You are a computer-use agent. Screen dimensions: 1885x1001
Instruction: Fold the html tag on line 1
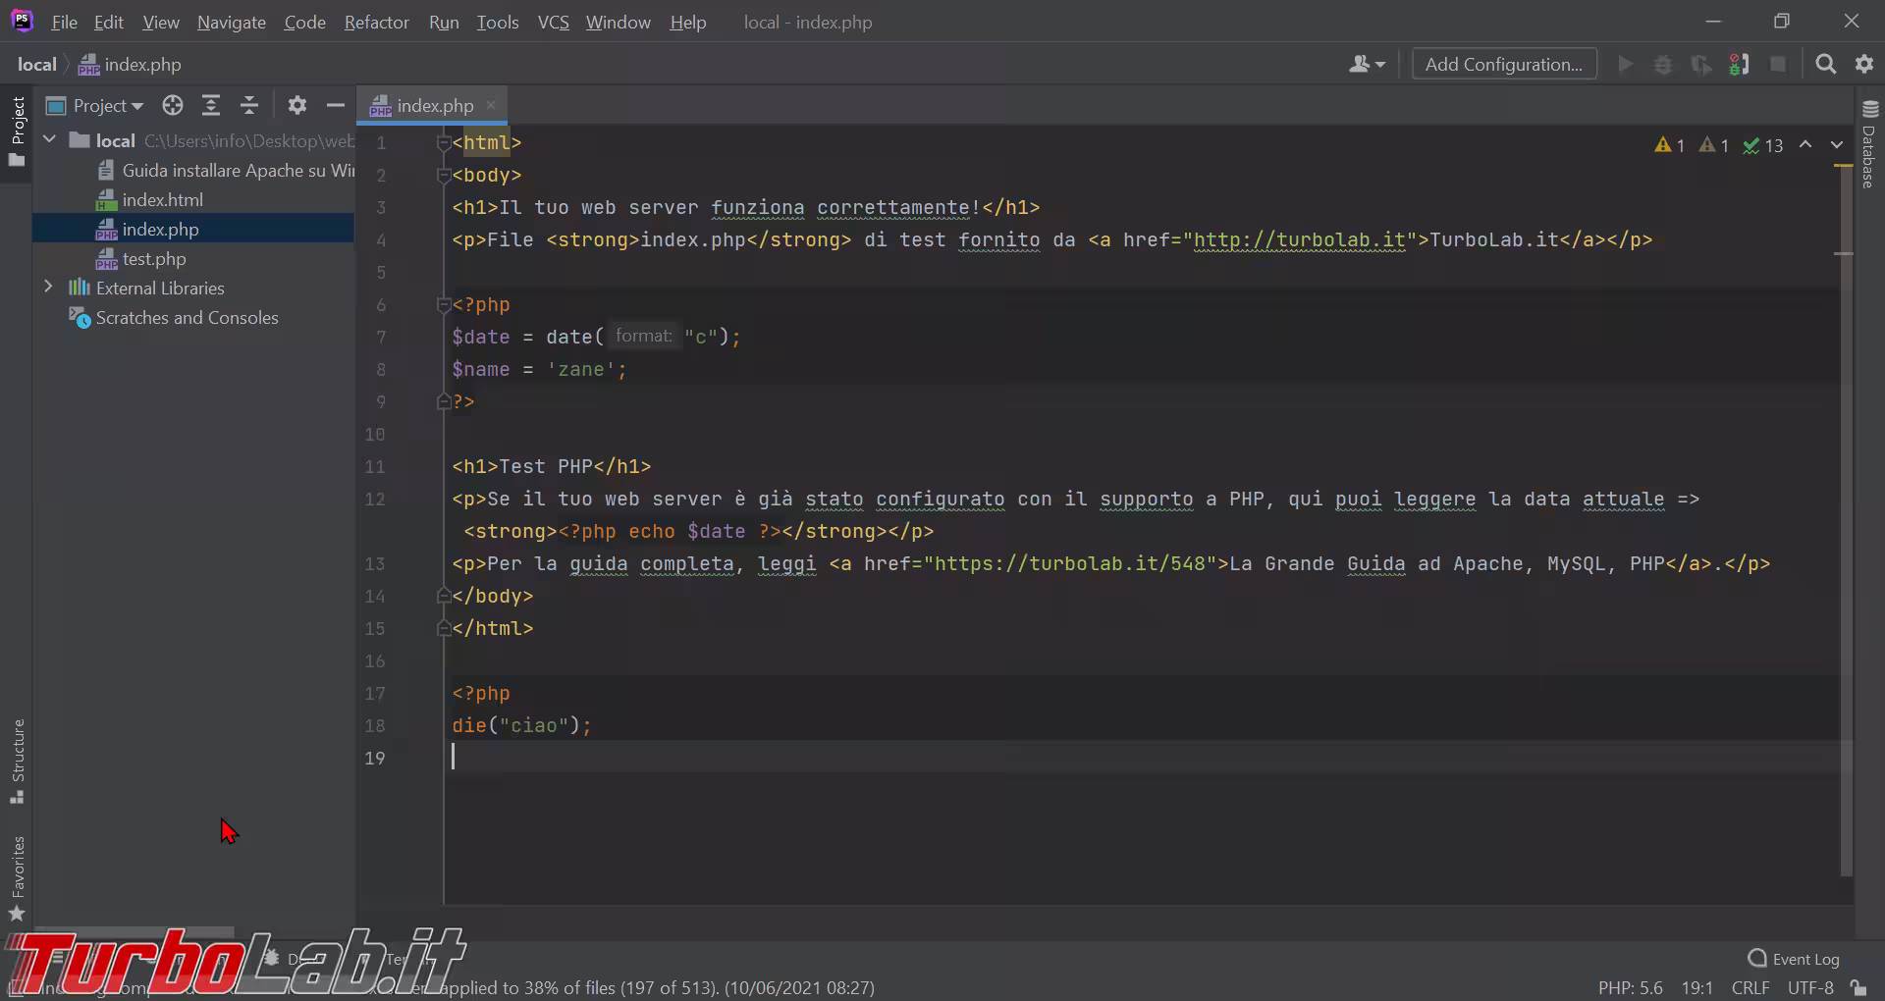click(x=443, y=143)
